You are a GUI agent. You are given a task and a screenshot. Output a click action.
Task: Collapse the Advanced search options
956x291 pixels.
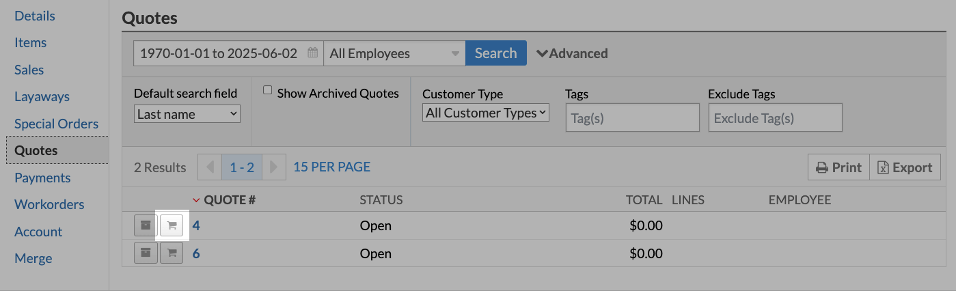(572, 53)
